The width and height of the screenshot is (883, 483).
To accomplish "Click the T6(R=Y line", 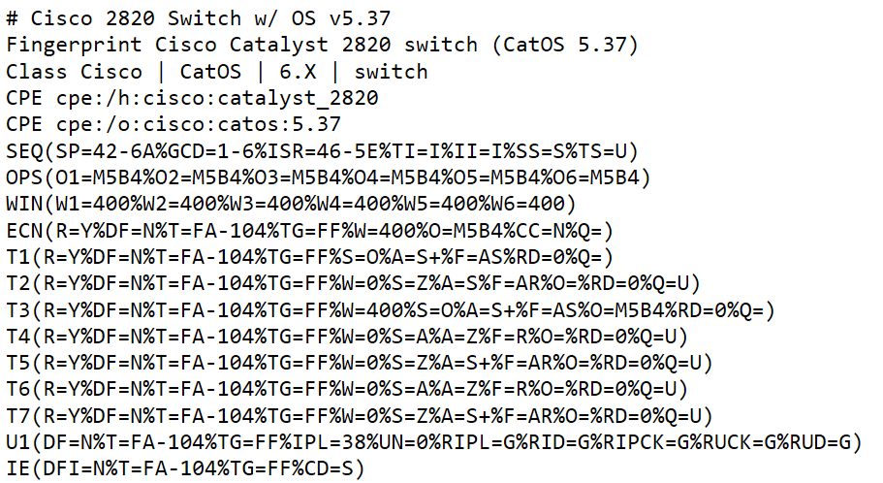I will pyautogui.click(x=347, y=389).
